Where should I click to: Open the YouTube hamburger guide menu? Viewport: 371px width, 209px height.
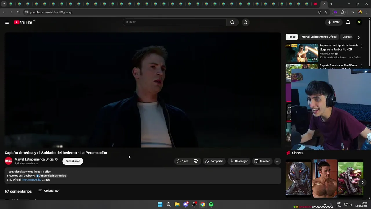pos(7,22)
